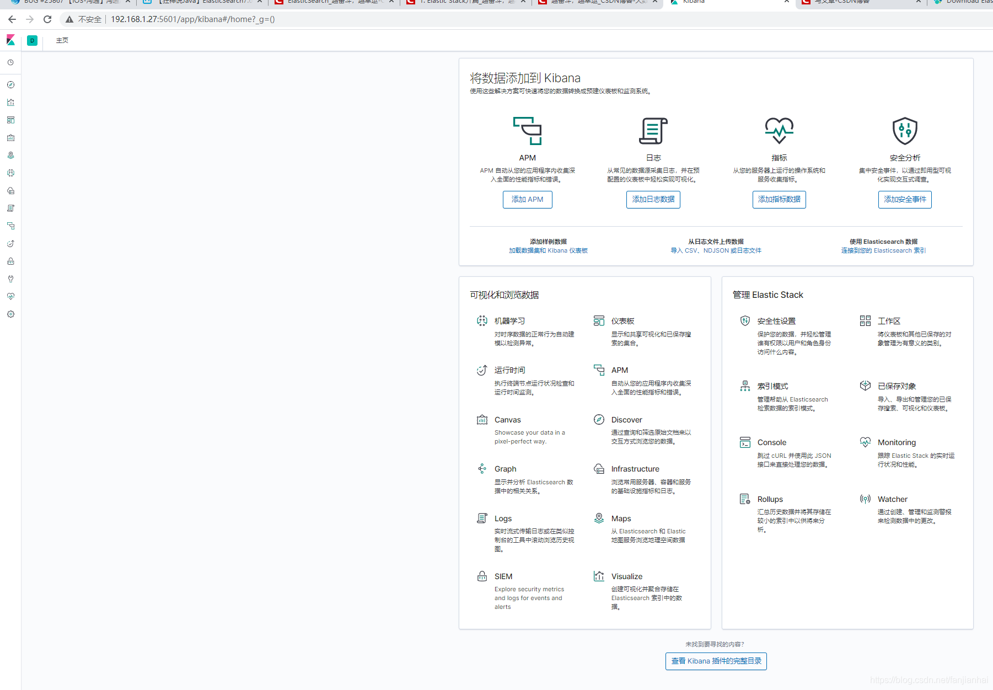Click the 添加安全事件 button
This screenshot has height=690, width=993.
point(905,200)
